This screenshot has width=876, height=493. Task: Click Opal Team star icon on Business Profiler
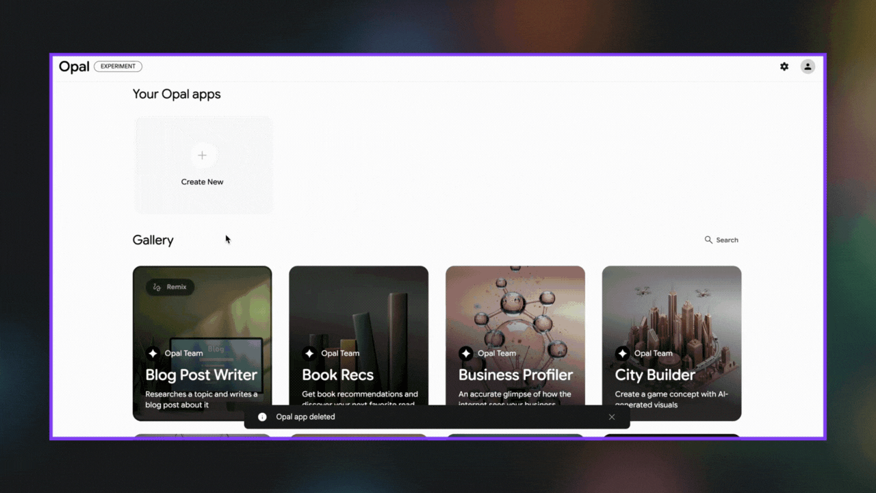click(x=466, y=353)
